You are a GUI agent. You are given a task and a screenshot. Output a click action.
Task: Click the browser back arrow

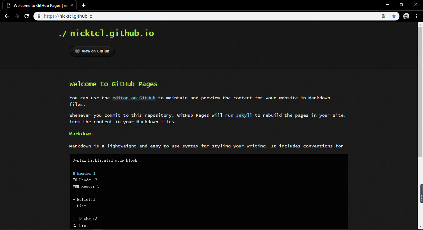7,16
